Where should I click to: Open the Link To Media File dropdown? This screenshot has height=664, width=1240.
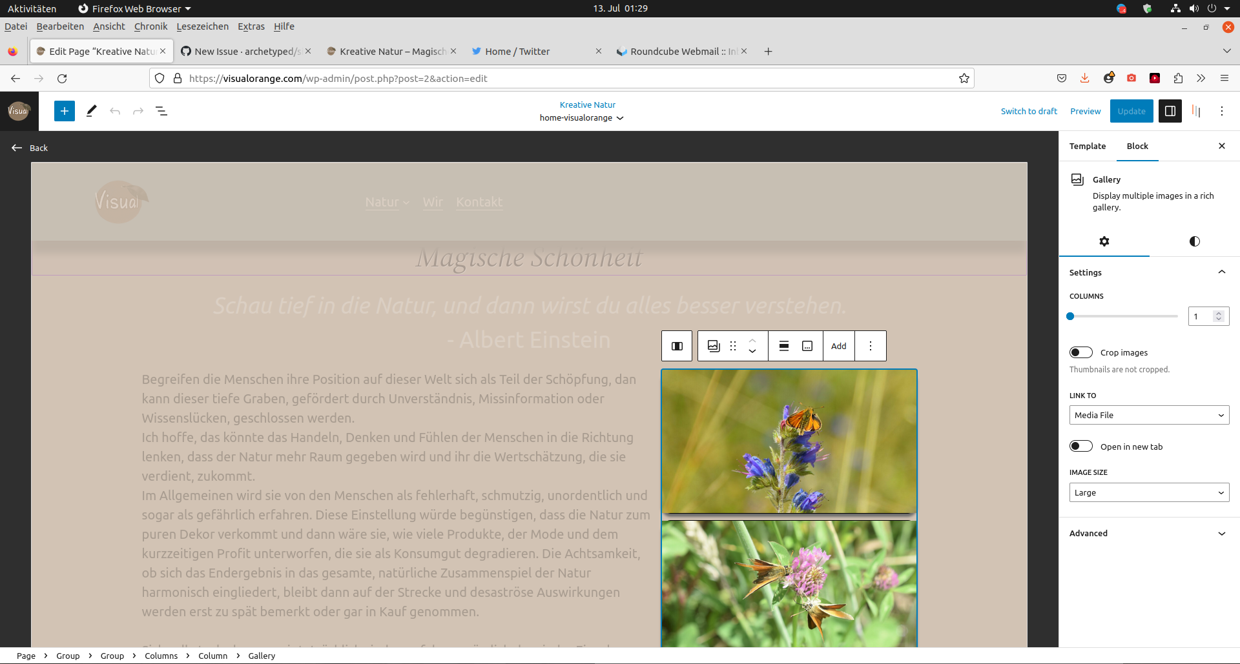[x=1149, y=415]
